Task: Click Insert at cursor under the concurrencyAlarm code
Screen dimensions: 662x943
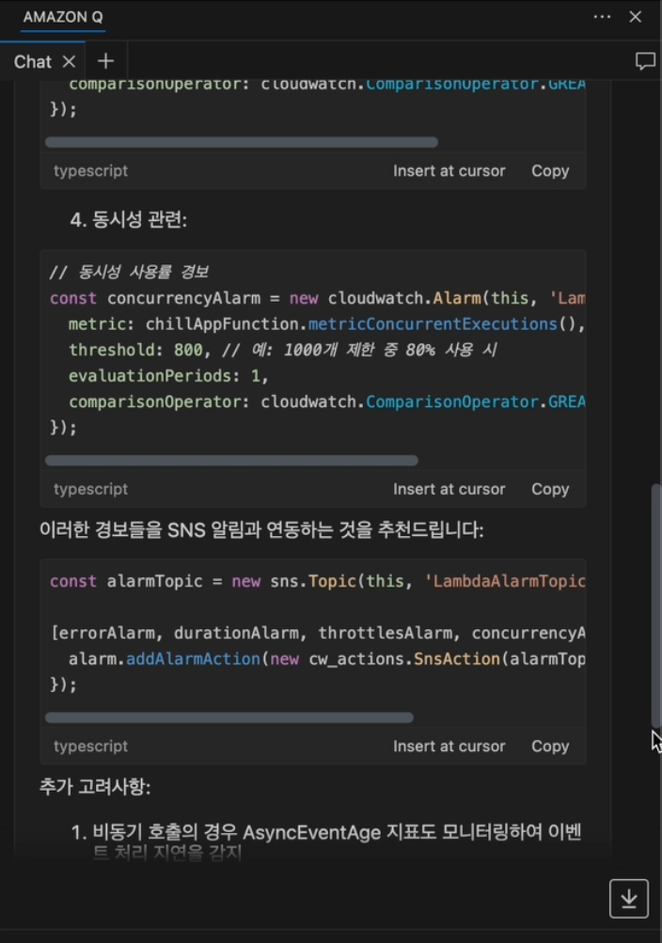Action: point(449,489)
